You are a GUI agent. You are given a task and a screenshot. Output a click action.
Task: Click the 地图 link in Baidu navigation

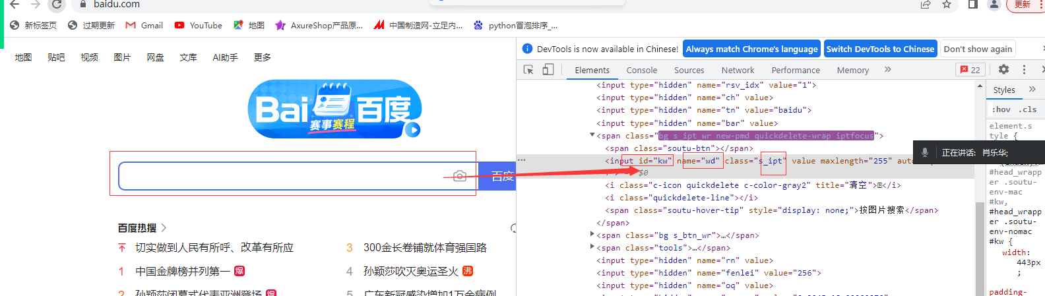coord(23,57)
